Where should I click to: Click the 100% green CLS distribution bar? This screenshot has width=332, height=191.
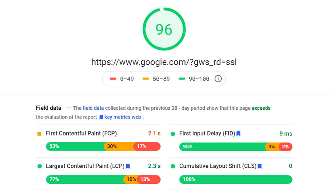[x=236, y=180]
